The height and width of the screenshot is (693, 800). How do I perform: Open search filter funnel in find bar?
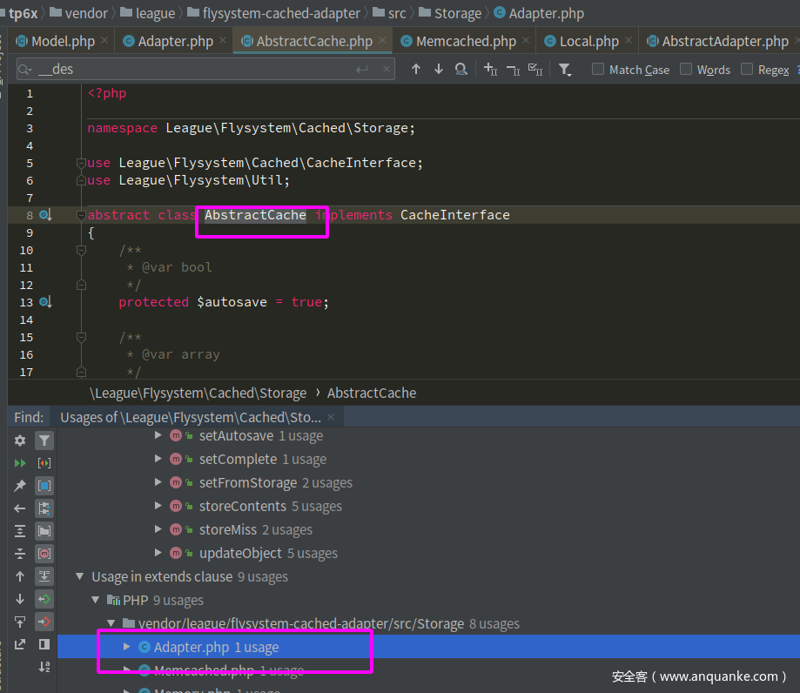tap(565, 70)
